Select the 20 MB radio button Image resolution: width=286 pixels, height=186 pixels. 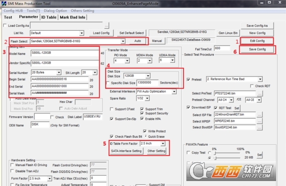210,158
